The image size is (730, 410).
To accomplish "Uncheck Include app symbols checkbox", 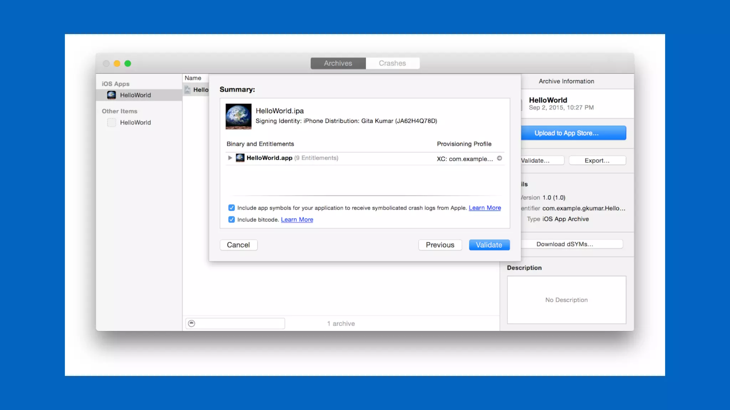I will coord(231,207).
